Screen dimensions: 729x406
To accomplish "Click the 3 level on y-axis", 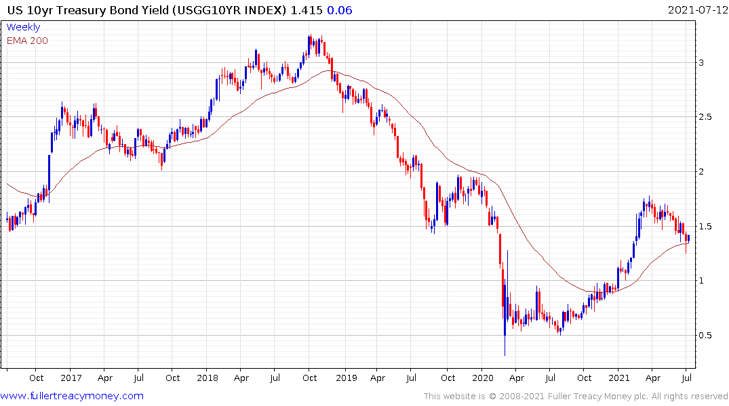I will point(702,63).
